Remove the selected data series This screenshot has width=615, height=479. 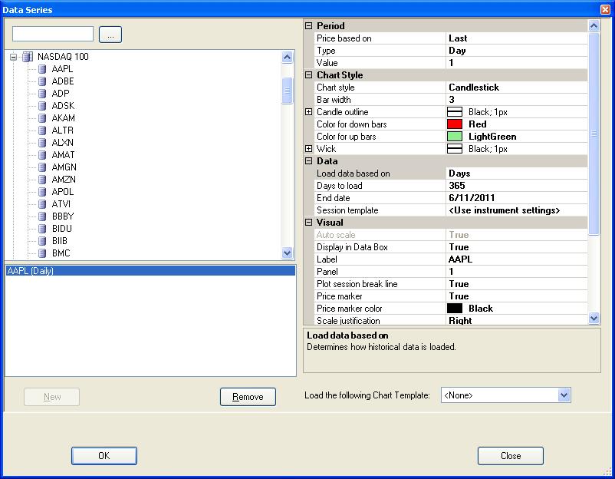pos(248,397)
